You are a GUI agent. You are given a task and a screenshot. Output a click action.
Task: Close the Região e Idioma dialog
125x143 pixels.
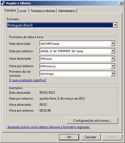click(121, 3)
